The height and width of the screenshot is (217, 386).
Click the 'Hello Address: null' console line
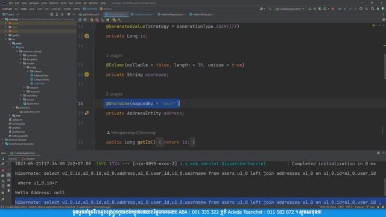coord(40,193)
